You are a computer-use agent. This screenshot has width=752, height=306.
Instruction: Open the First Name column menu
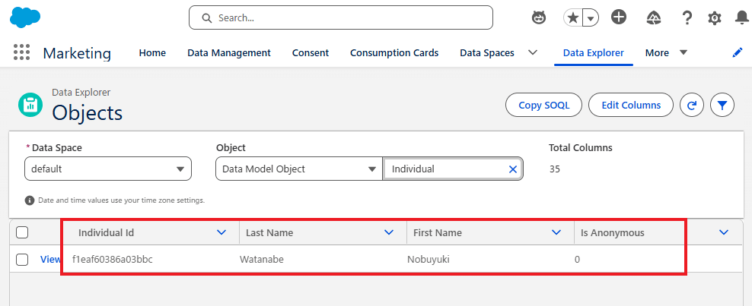pyautogui.click(x=556, y=232)
